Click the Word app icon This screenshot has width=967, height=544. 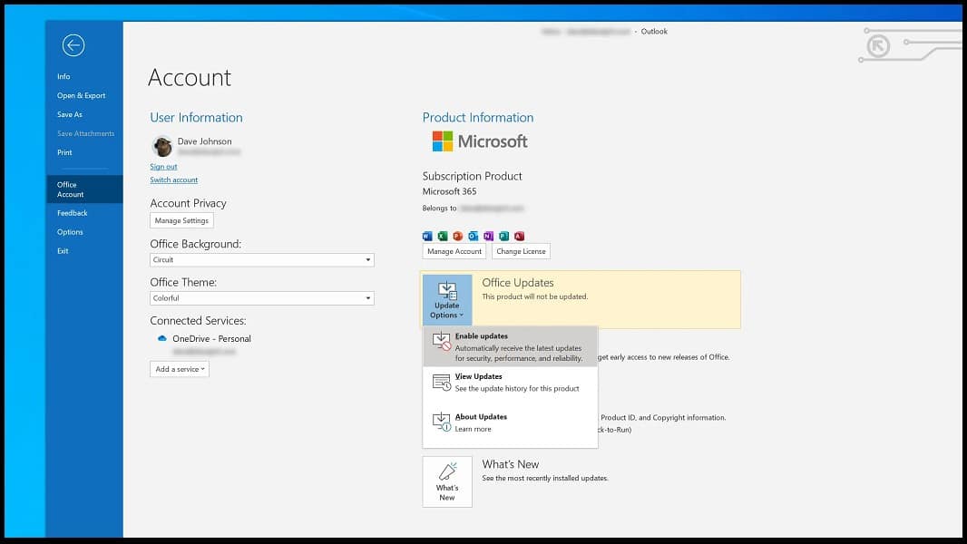pyautogui.click(x=427, y=236)
